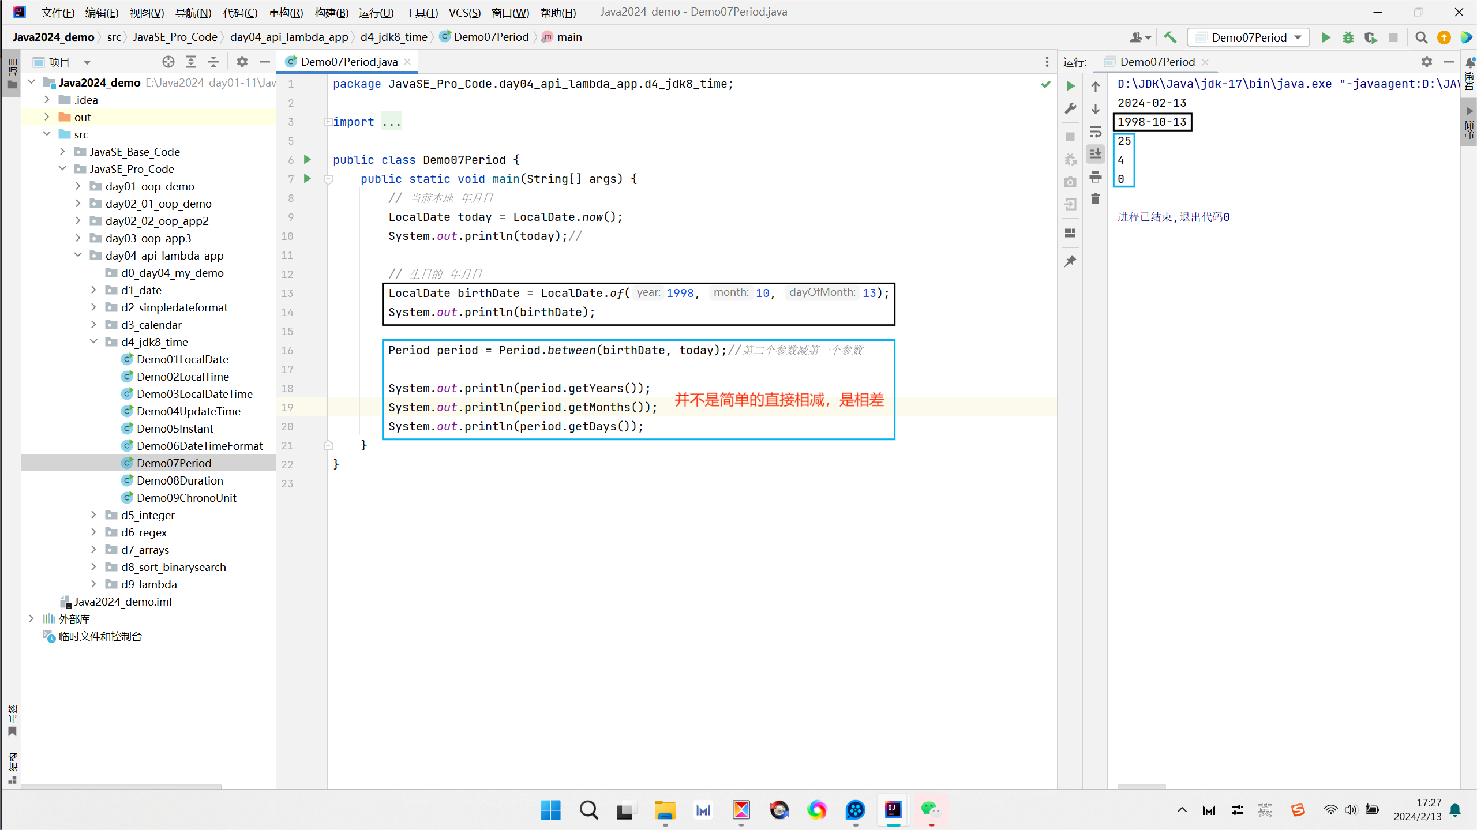The height and width of the screenshot is (830, 1477).
Task: Open the 代码(C) menu
Action: coord(240,12)
